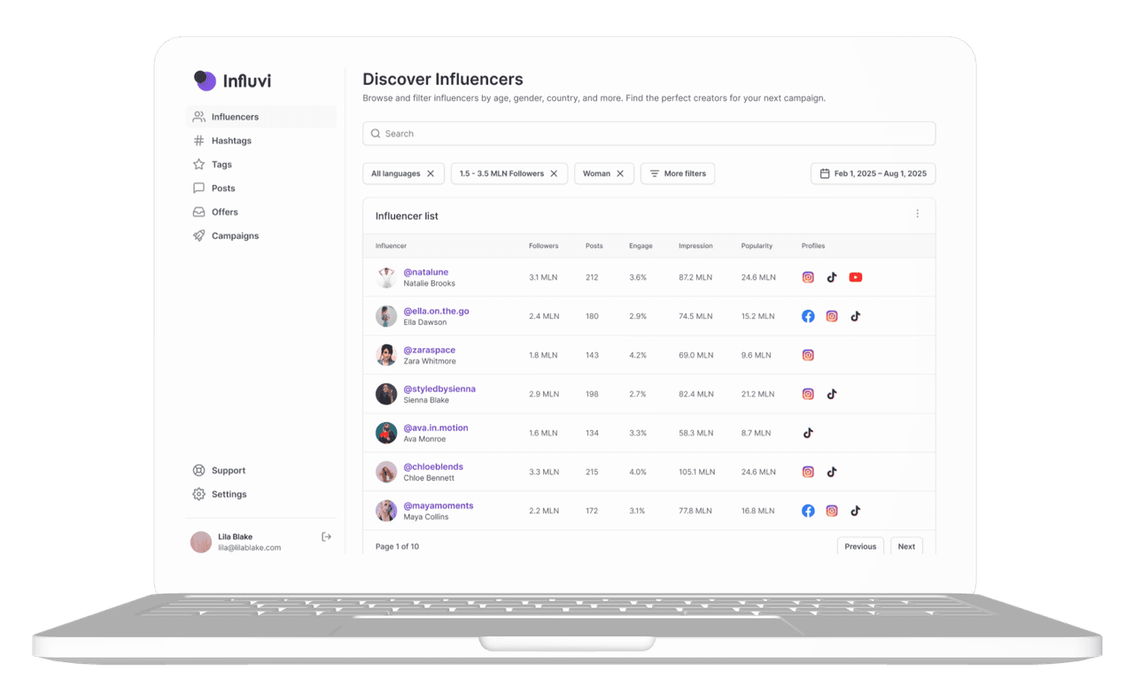The image size is (1134, 694).
Task: Open the Facebook profile of @ella.on.the.go
Action: click(808, 316)
